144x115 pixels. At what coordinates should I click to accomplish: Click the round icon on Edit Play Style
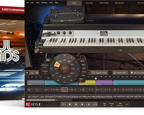click(132, 73)
